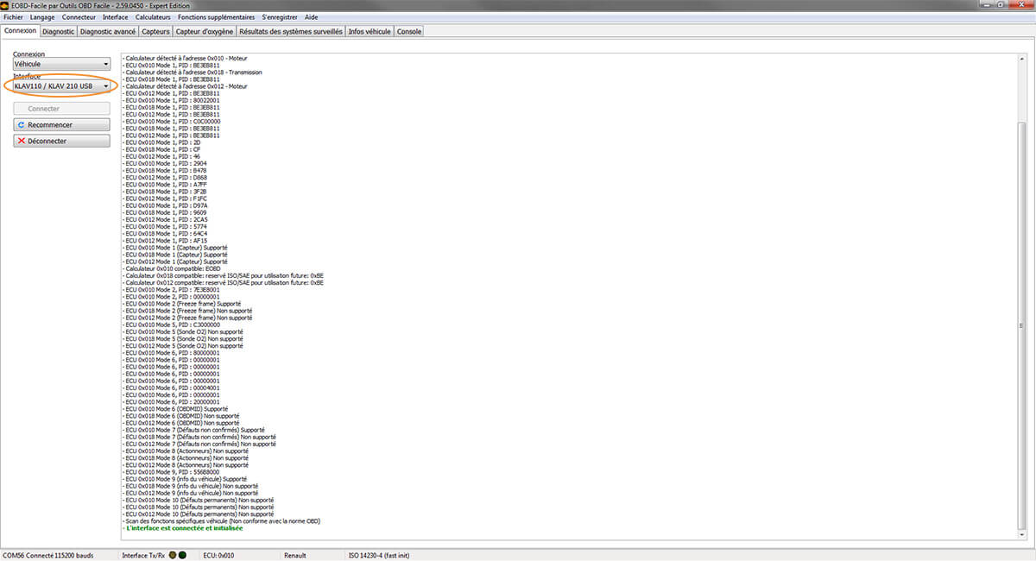Click "ECU 0x012 Mode 8 (Actionneurs) Non supporté" line
Viewport: 1036px width, 561px height.
pyautogui.click(x=186, y=464)
